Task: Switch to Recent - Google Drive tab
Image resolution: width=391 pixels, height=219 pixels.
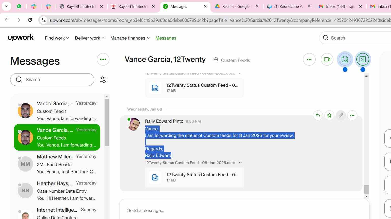Action: coord(237,6)
